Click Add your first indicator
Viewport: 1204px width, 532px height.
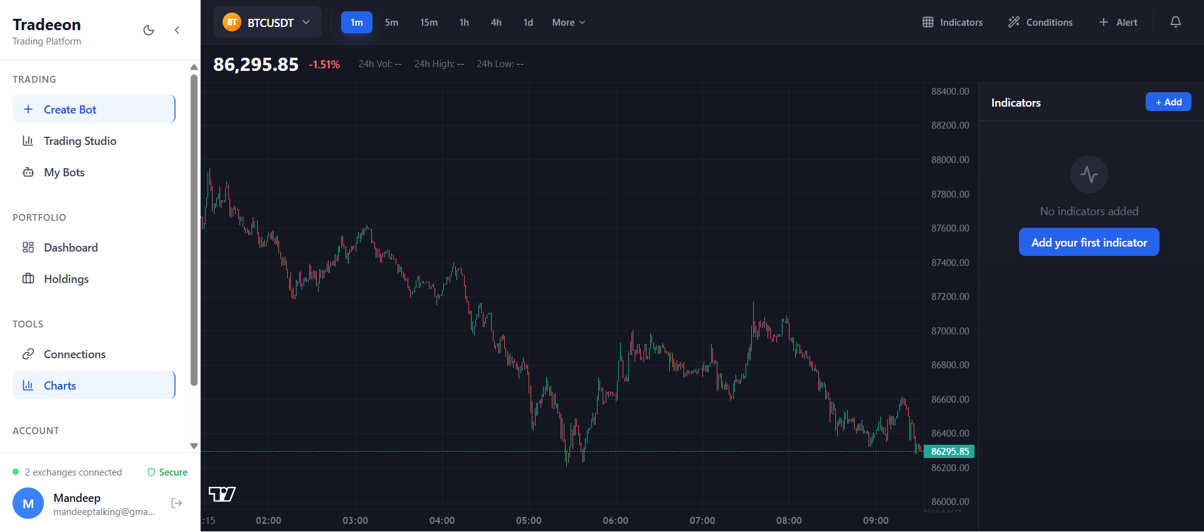pyautogui.click(x=1089, y=242)
